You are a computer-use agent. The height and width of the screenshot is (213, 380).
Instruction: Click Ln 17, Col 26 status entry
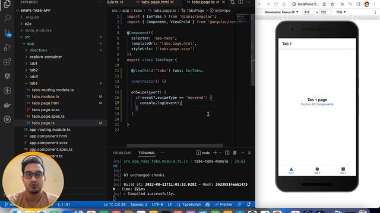tap(115, 205)
